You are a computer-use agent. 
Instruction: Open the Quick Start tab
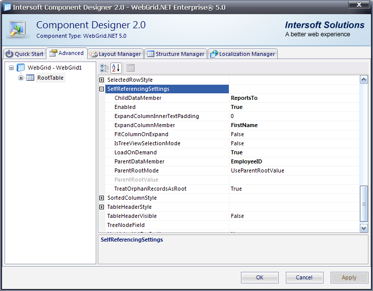(25, 54)
